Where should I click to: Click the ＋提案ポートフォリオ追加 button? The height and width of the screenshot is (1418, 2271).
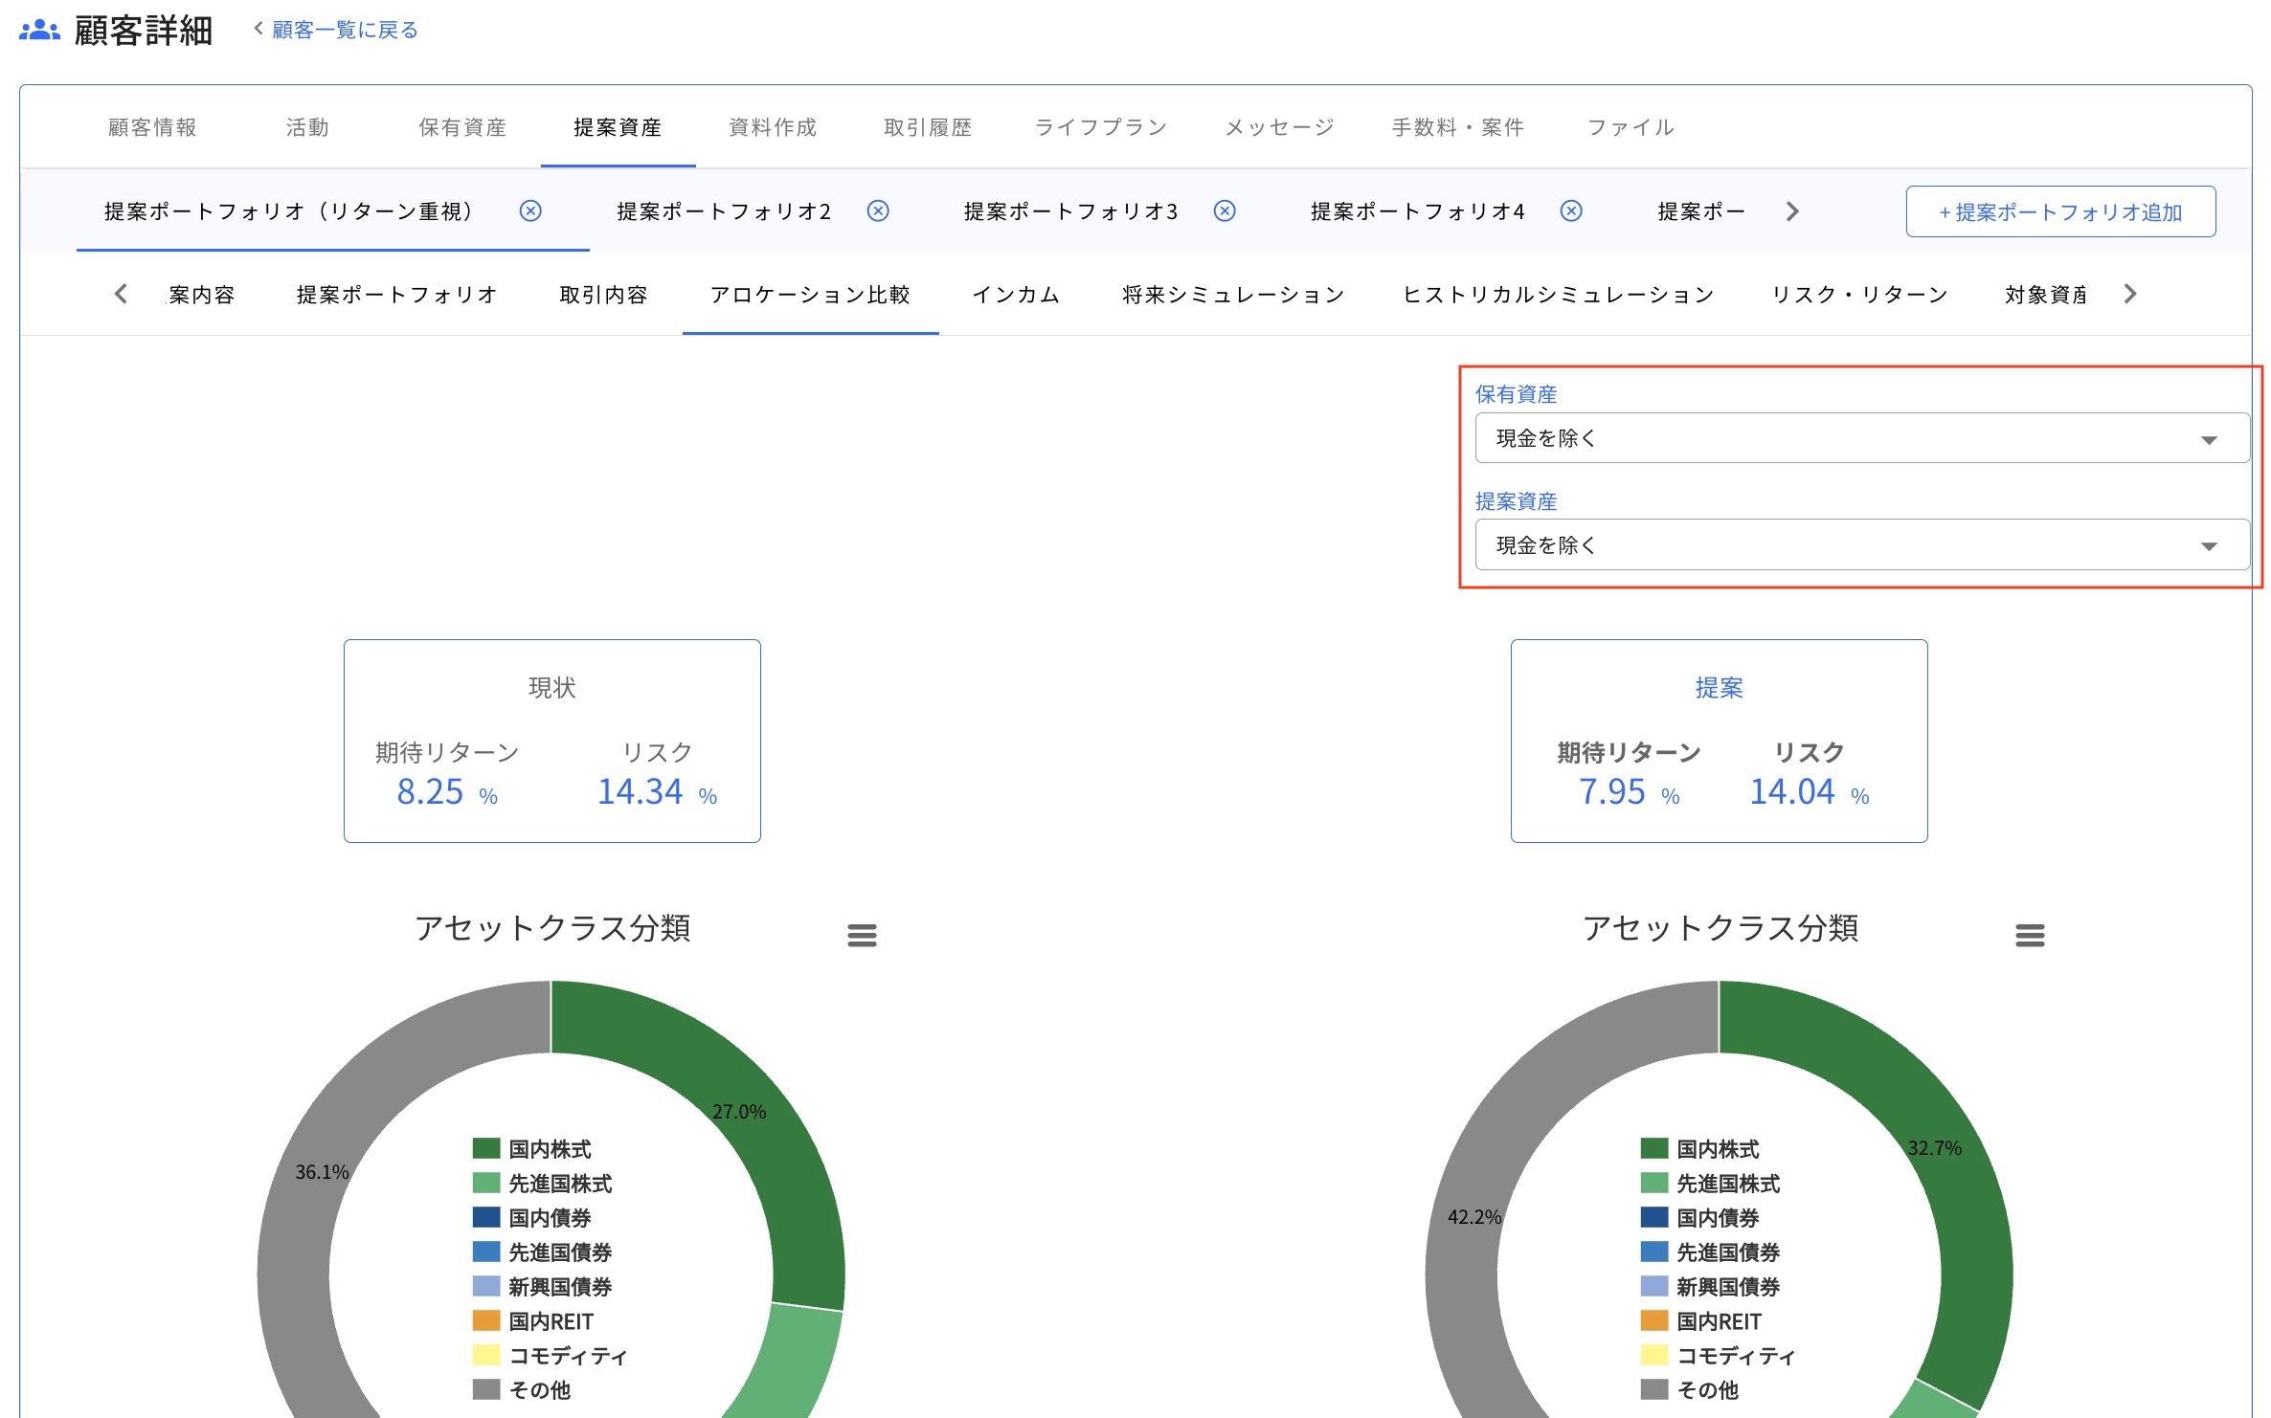tap(2060, 211)
